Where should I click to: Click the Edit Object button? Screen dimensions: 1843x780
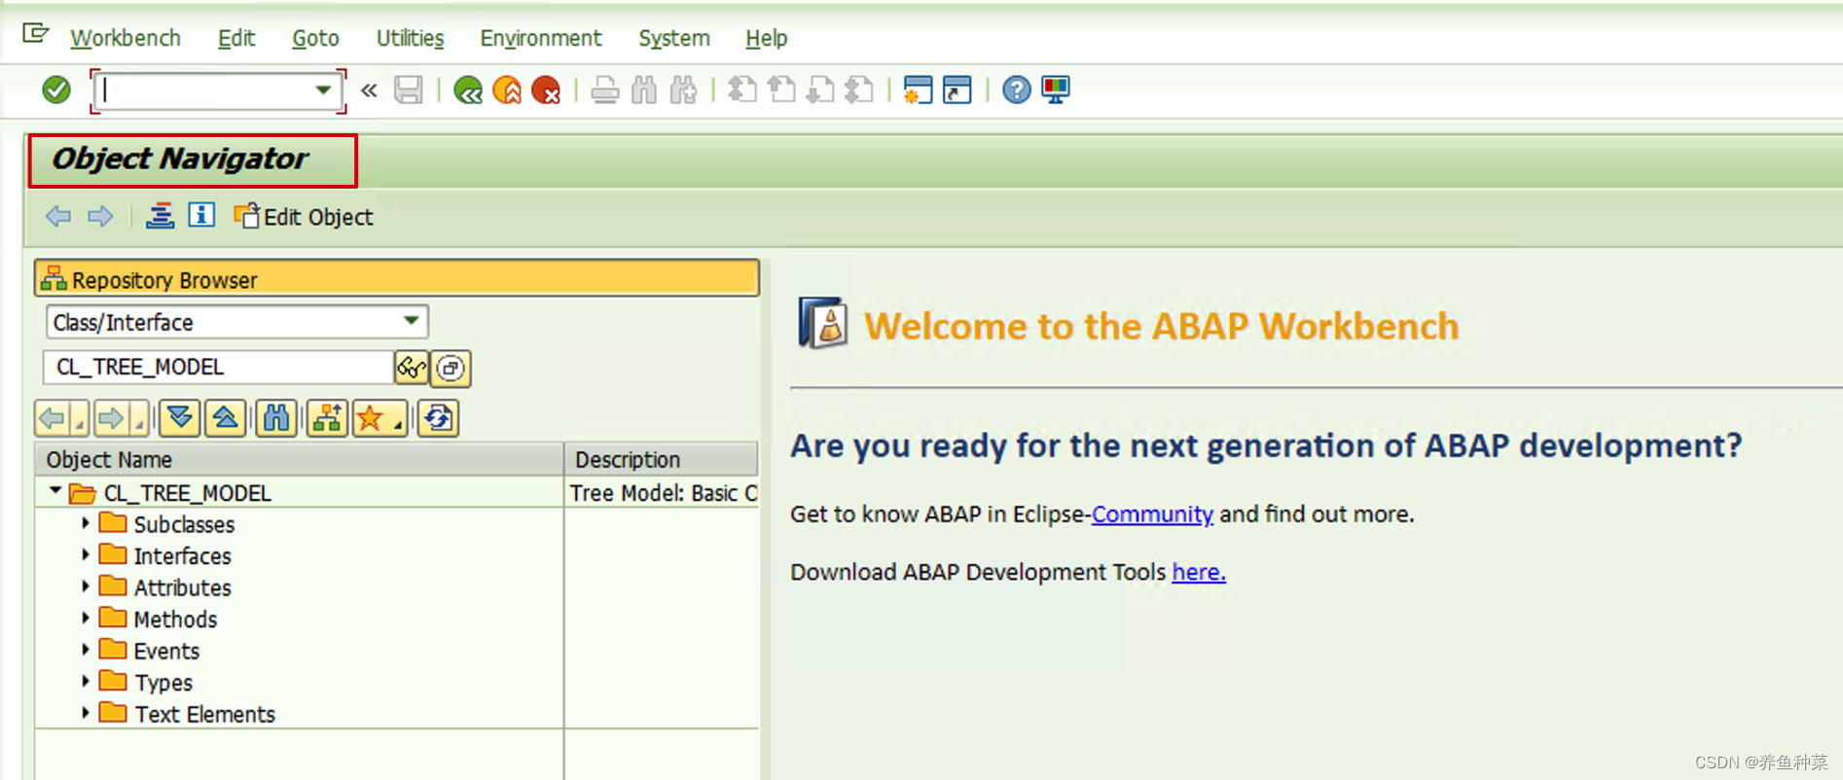304,216
